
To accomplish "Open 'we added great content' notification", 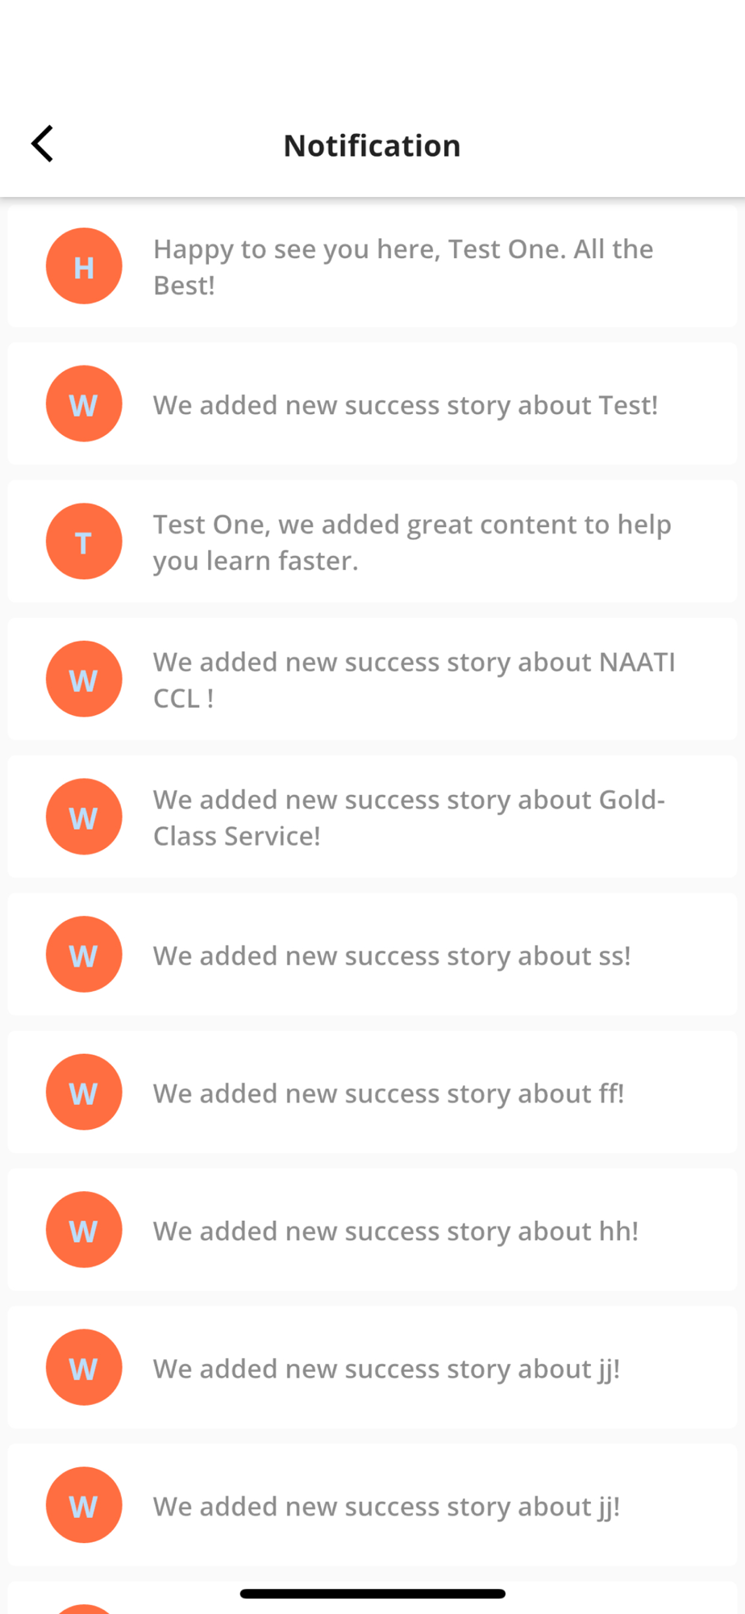I will pyautogui.click(x=372, y=541).
